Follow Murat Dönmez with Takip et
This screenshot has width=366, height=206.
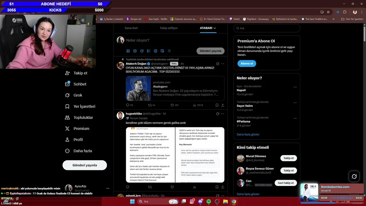point(289,158)
